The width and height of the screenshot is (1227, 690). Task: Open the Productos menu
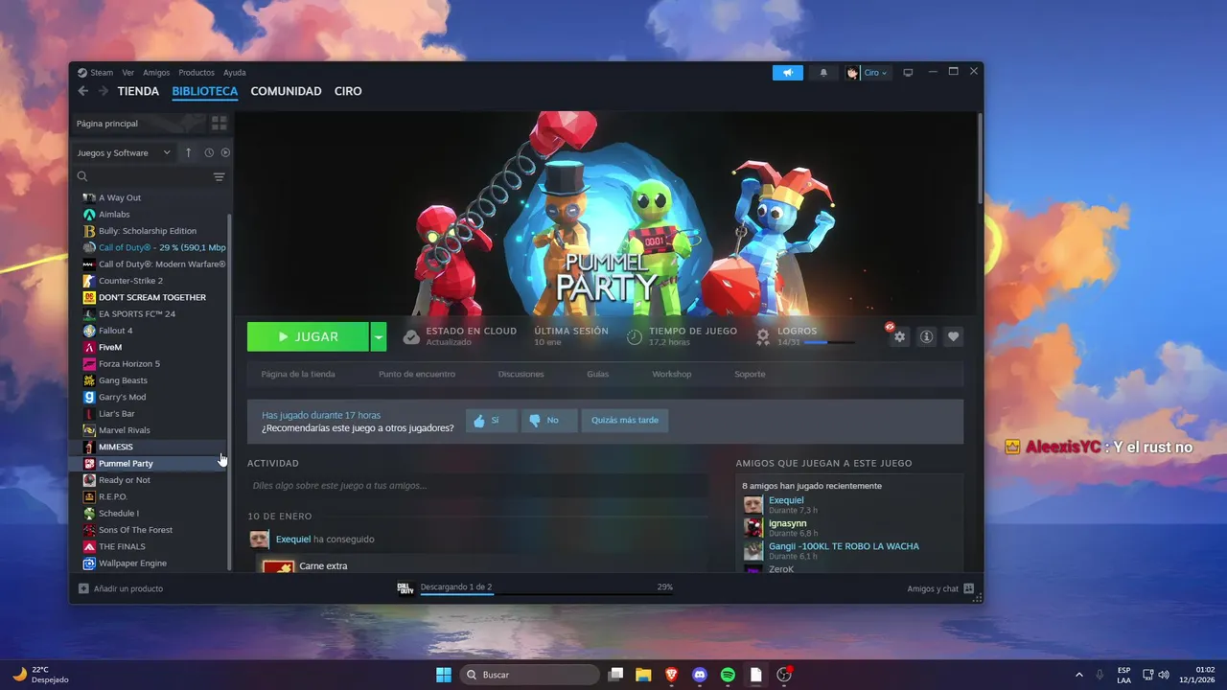[197, 73]
